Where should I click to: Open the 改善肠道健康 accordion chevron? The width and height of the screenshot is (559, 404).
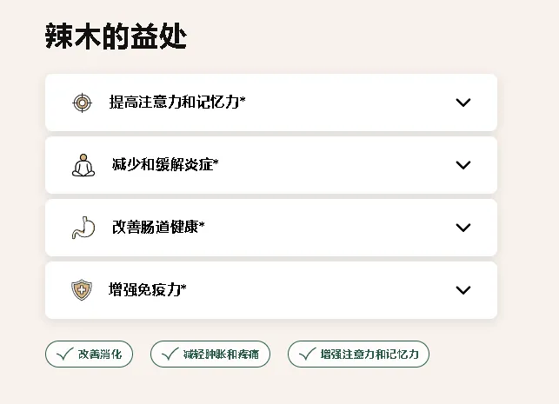point(463,228)
